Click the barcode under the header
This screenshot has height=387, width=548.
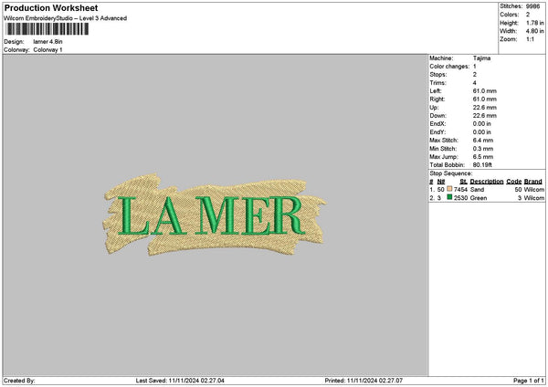47,29
